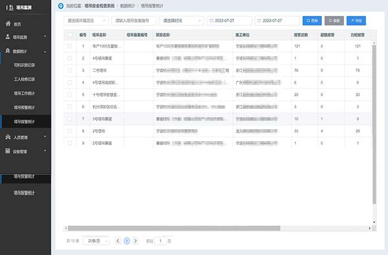Go to the next page with the right arrow
The height and width of the screenshot is (255, 388).
coord(136,241)
